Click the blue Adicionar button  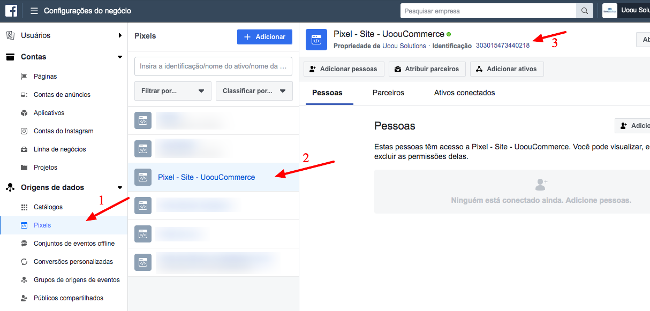[264, 37]
